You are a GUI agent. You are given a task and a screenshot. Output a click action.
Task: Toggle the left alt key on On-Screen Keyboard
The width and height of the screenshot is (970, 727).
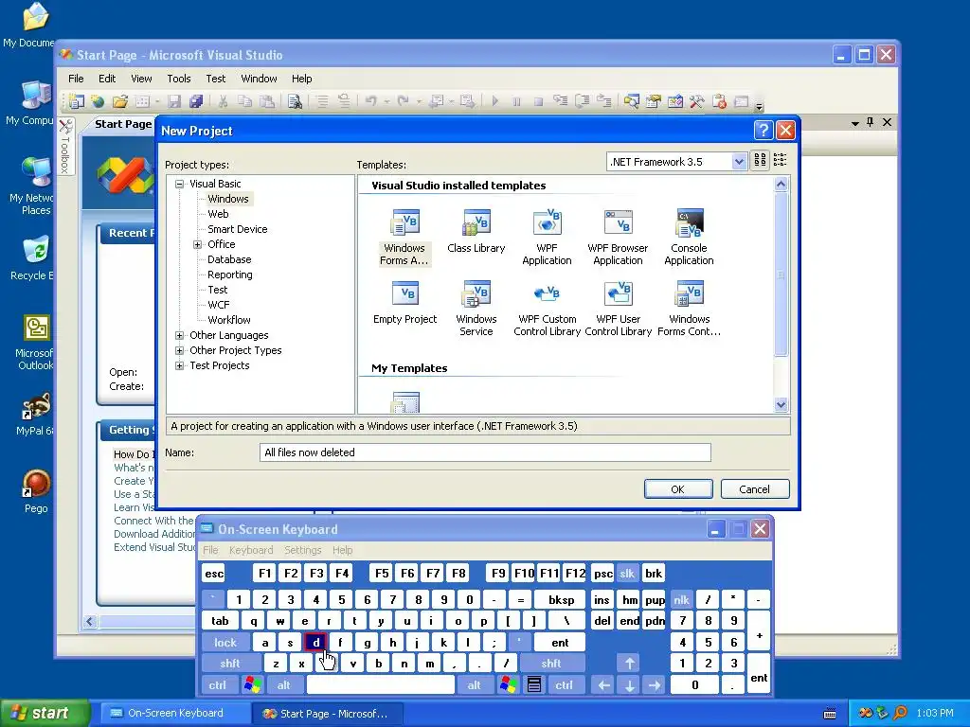point(283,685)
